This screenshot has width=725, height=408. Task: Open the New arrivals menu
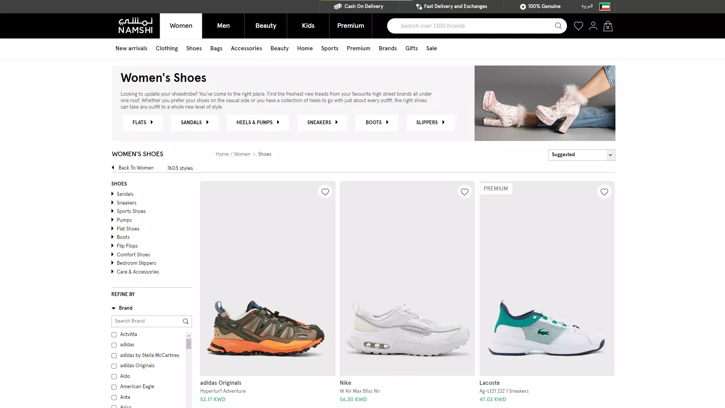(131, 48)
